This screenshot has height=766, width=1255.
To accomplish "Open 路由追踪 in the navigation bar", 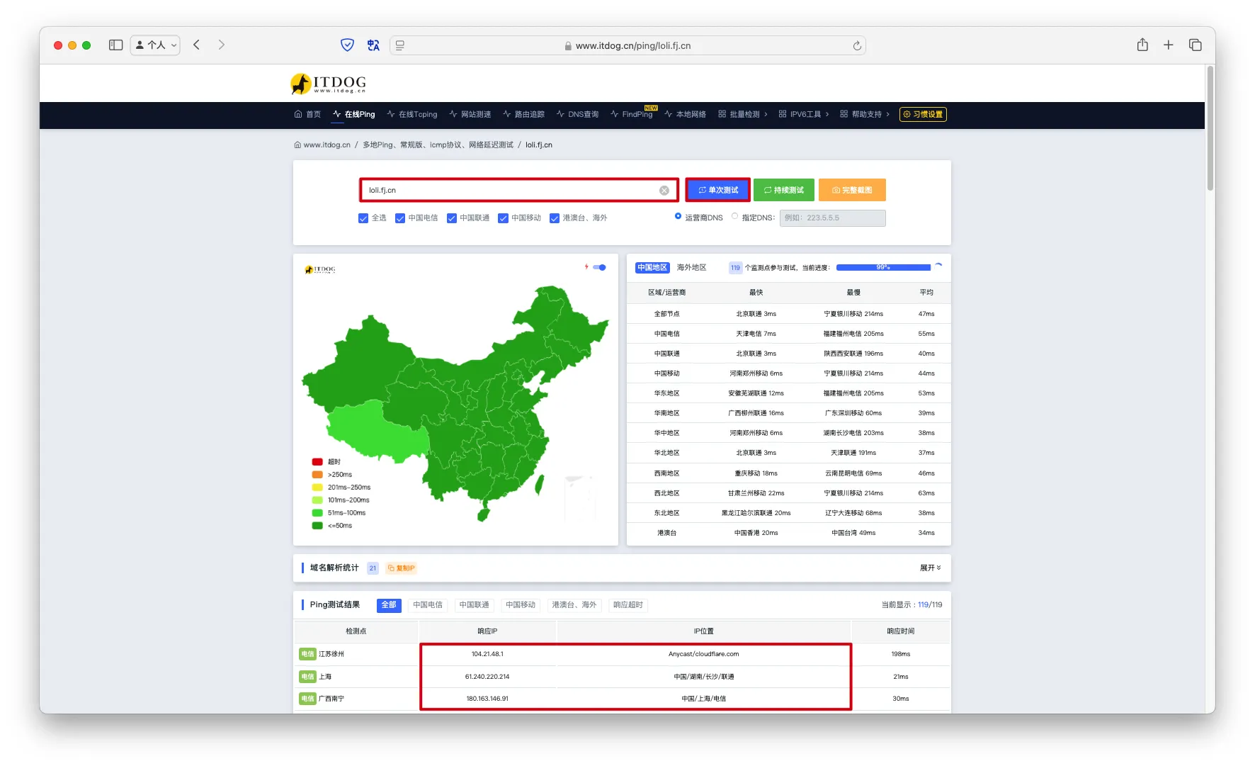I will pos(523,115).
